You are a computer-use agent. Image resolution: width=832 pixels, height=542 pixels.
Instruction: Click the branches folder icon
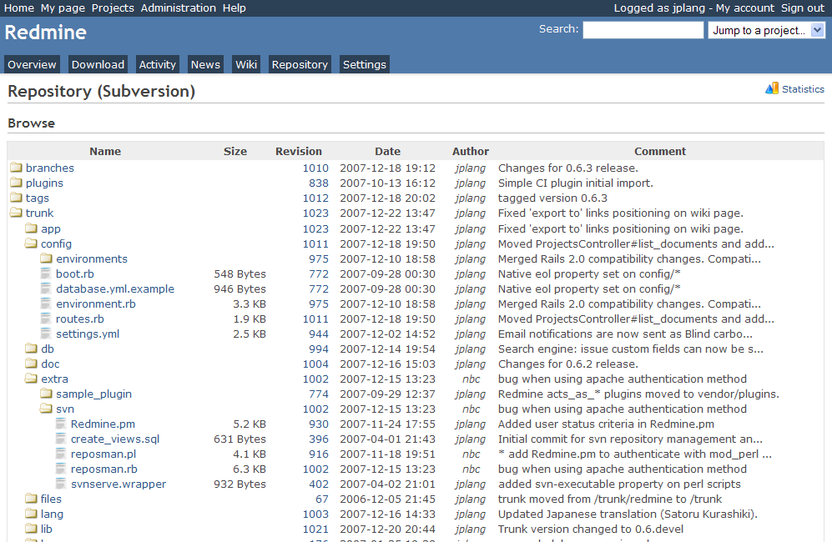pos(16,168)
